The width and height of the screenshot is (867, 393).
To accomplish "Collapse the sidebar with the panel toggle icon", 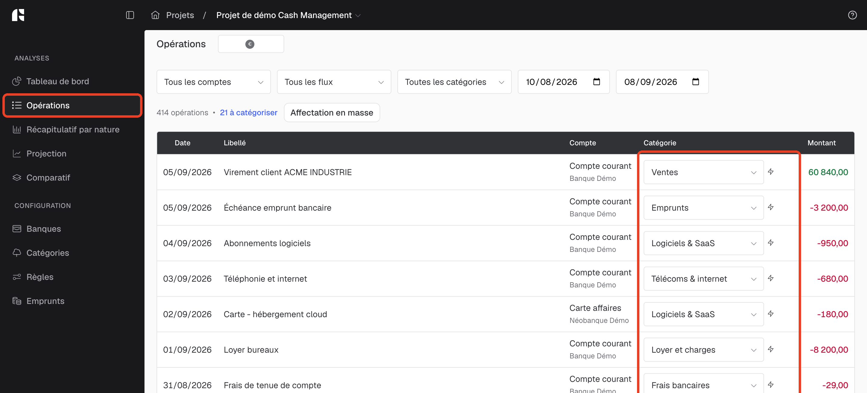I will click(x=130, y=15).
